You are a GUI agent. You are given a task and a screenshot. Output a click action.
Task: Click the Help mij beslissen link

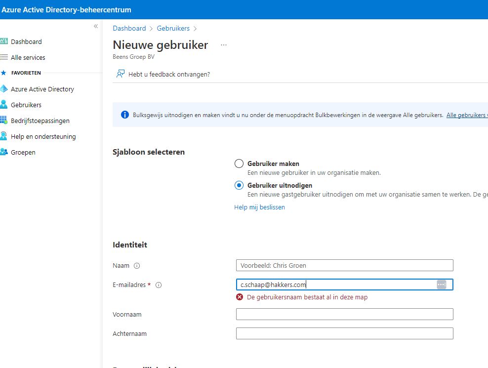pyautogui.click(x=259, y=207)
